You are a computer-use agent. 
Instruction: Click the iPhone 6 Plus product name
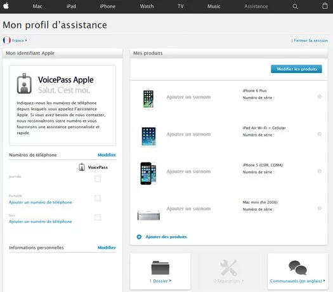(x=254, y=91)
